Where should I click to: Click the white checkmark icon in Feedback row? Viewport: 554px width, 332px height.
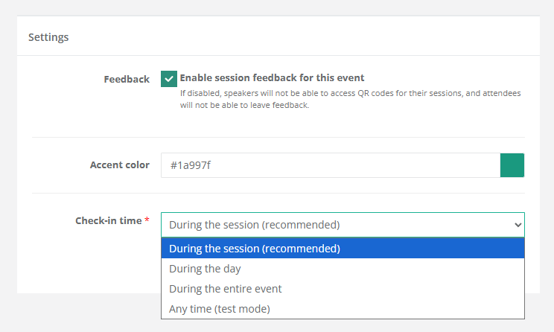pos(169,79)
